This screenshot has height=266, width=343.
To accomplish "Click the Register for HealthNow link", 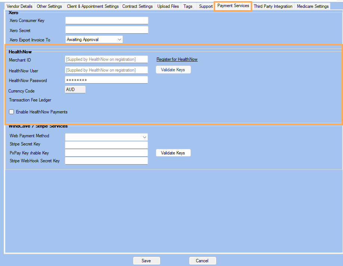I will click(x=177, y=59).
